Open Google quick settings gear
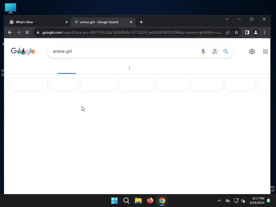This screenshot has width=276, height=207. (x=252, y=51)
